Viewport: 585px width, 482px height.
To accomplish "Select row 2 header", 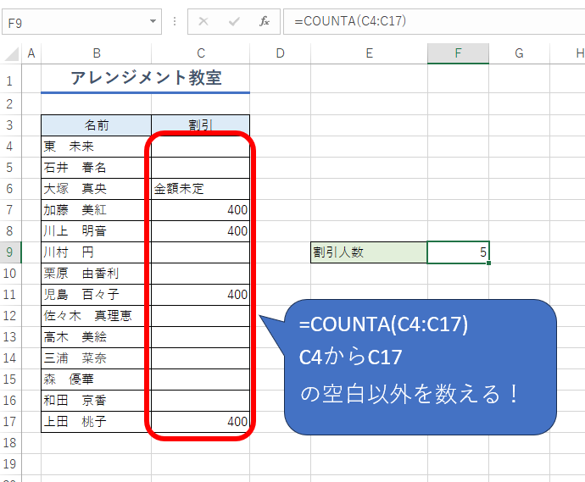I will pyautogui.click(x=10, y=104).
